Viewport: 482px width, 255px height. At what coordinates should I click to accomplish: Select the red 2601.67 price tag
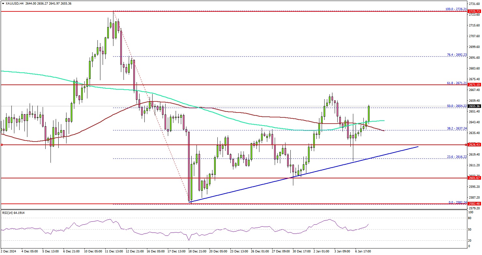coord(474,178)
